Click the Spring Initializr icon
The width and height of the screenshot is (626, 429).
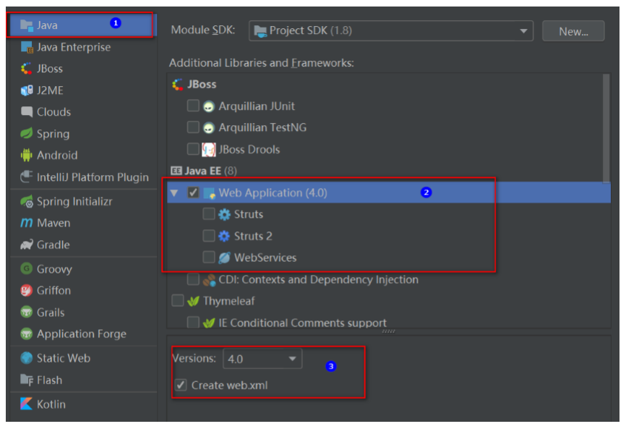[27, 201]
